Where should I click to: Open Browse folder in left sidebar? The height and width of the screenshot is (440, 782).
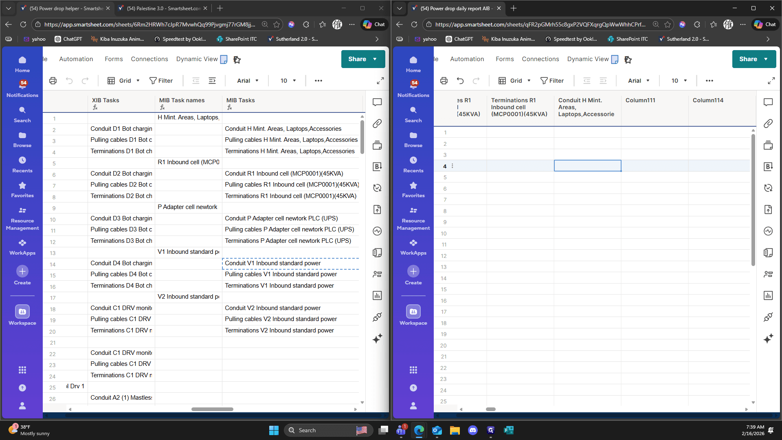pyautogui.click(x=22, y=139)
